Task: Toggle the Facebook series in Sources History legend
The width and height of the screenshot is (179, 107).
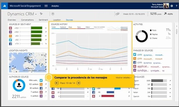Action: coord(64,27)
